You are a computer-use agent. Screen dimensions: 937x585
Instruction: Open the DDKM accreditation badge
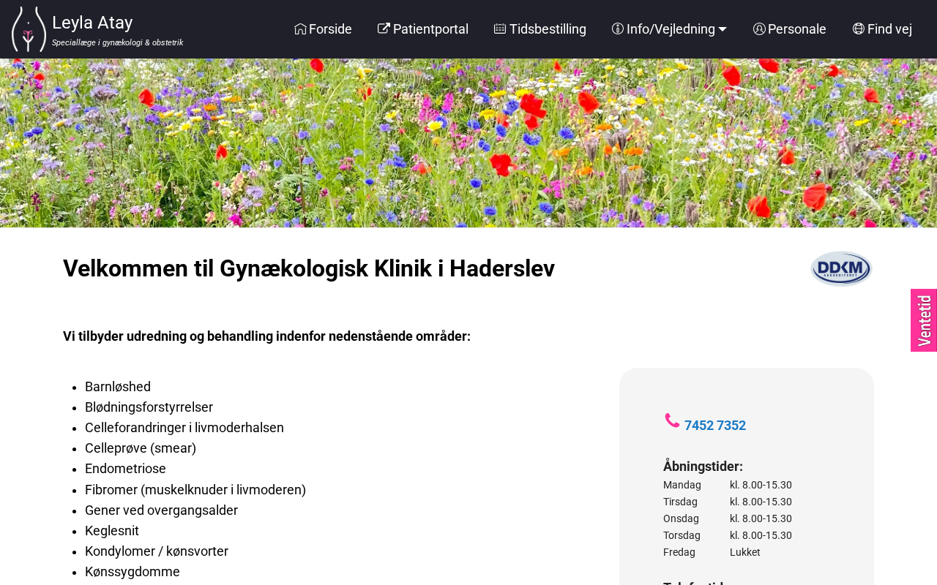click(x=841, y=268)
